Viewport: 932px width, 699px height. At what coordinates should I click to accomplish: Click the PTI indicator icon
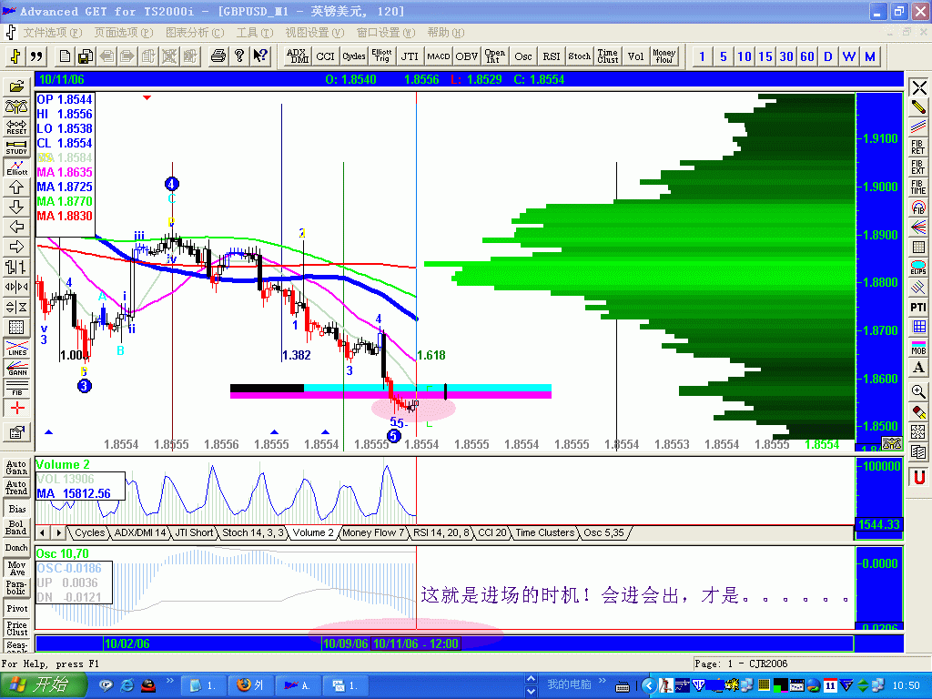click(918, 308)
